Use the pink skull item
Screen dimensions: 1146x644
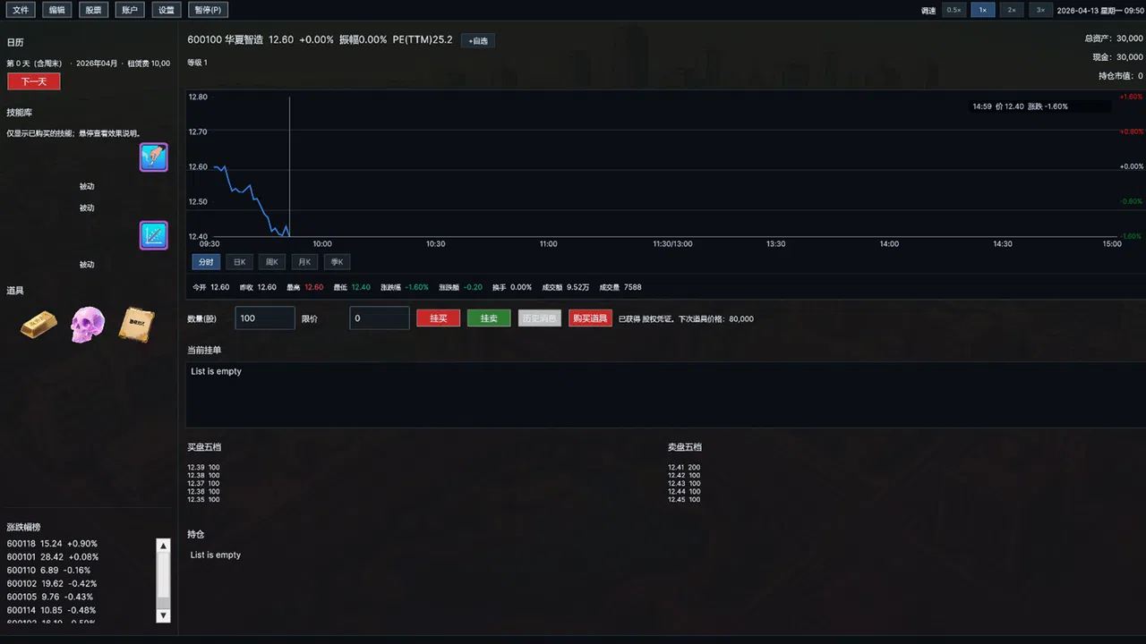88,324
